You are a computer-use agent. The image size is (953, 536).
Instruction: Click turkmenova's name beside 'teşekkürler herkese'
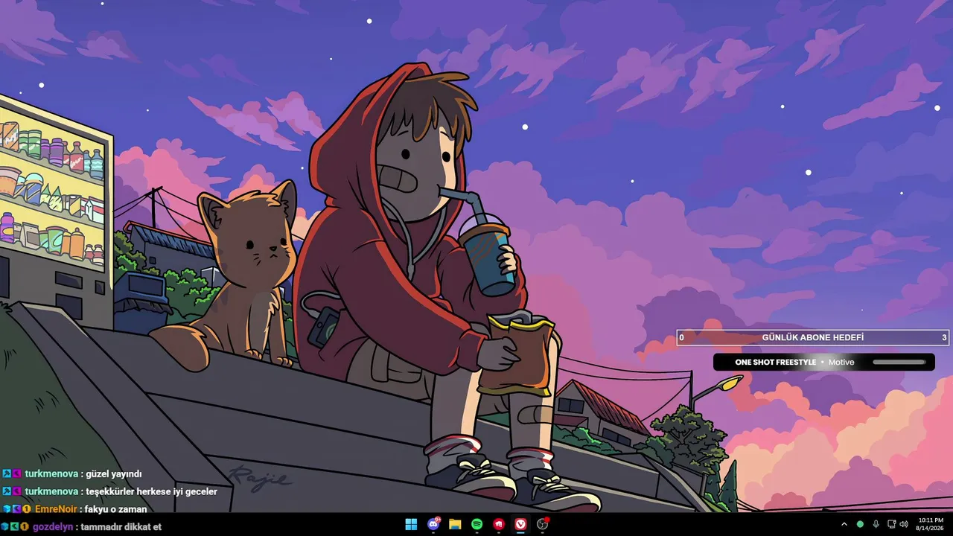[52, 491]
